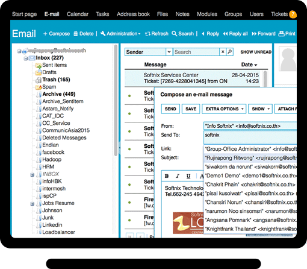Open the Tickets tab
The image size is (307, 269).
[279, 14]
